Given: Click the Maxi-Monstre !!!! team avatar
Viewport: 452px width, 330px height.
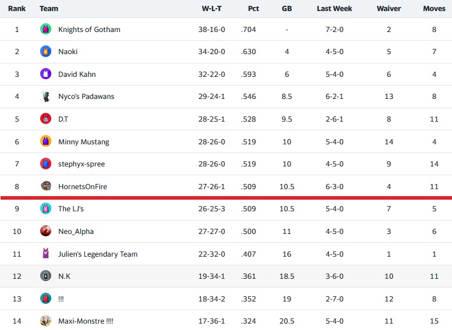Looking at the screenshot, I should [x=45, y=321].
